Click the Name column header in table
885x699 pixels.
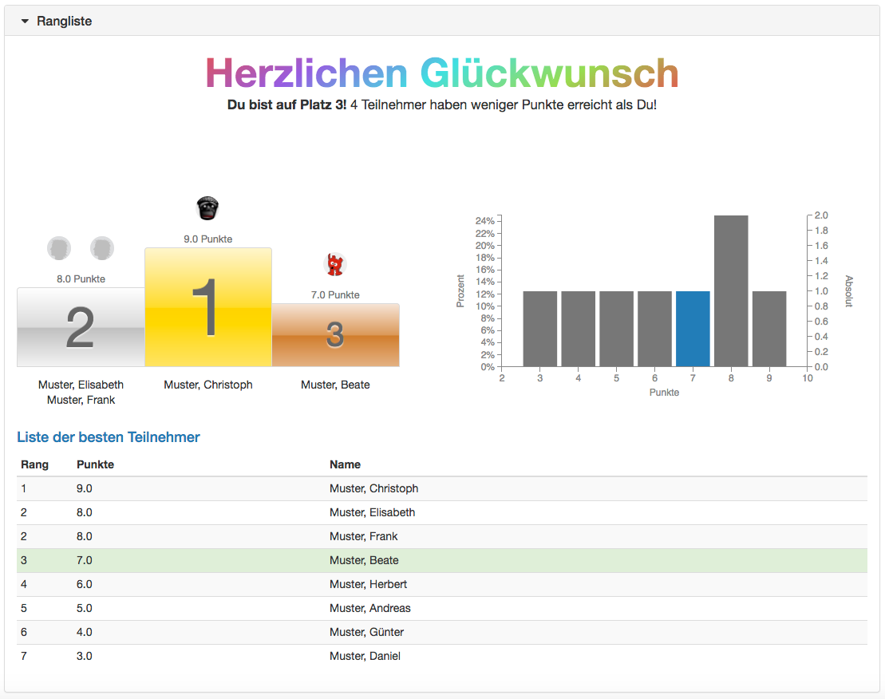point(345,464)
